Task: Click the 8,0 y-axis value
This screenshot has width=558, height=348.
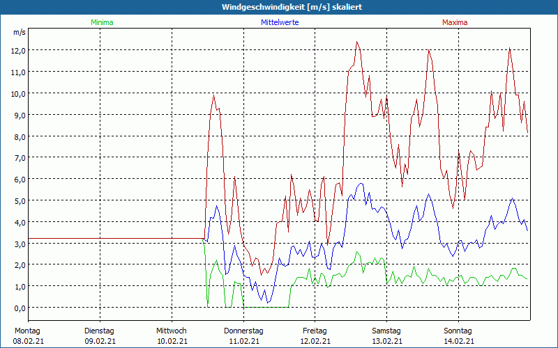Action: pos(20,136)
